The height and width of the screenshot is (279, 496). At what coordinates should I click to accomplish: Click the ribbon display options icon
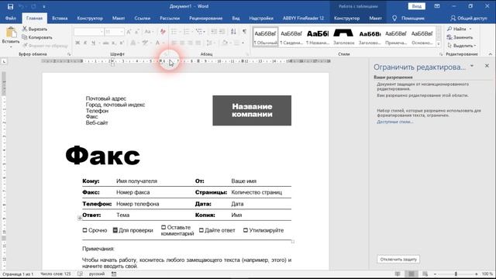pos(437,6)
